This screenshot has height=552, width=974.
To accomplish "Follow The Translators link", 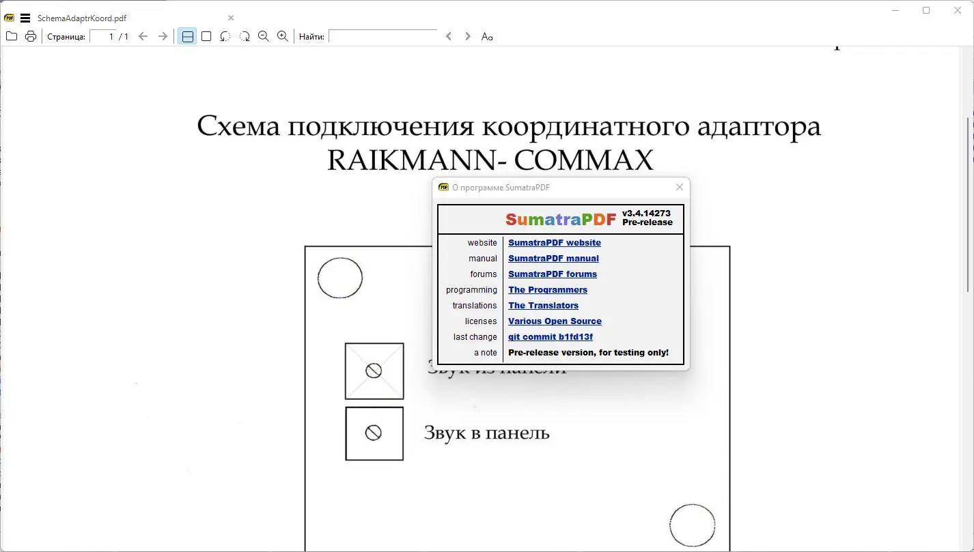I will (x=543, y=305).
